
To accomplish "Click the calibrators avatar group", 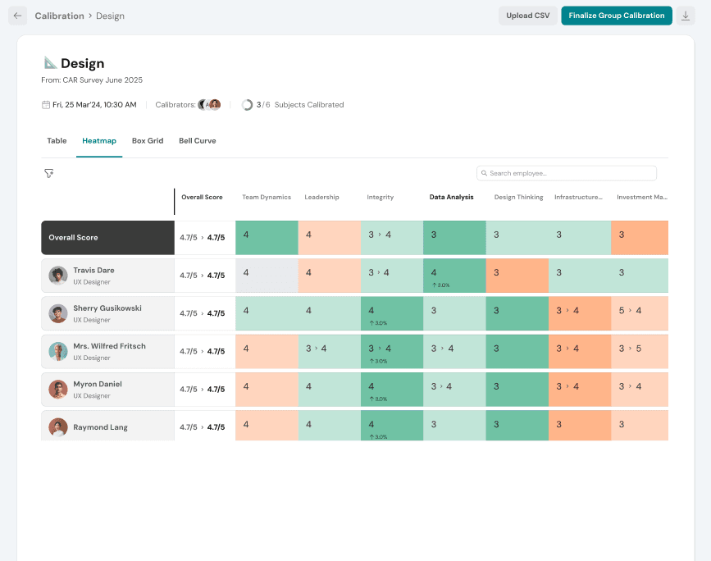I will pyautogui.click(x=209, y=105).
